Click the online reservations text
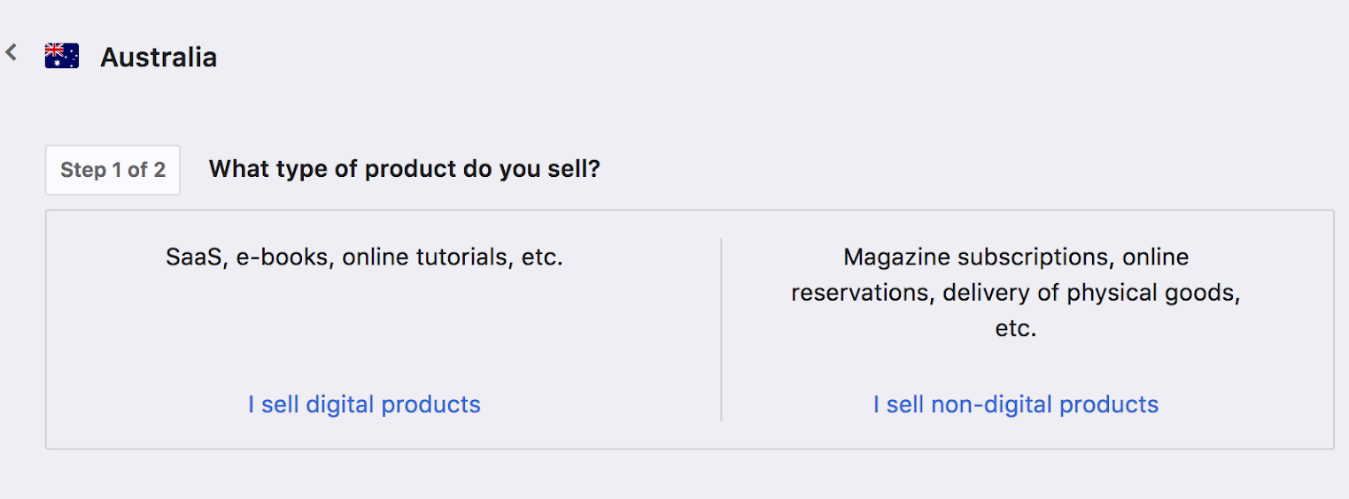This screenshot has height=499, width=1349. [x=858, y=293]
